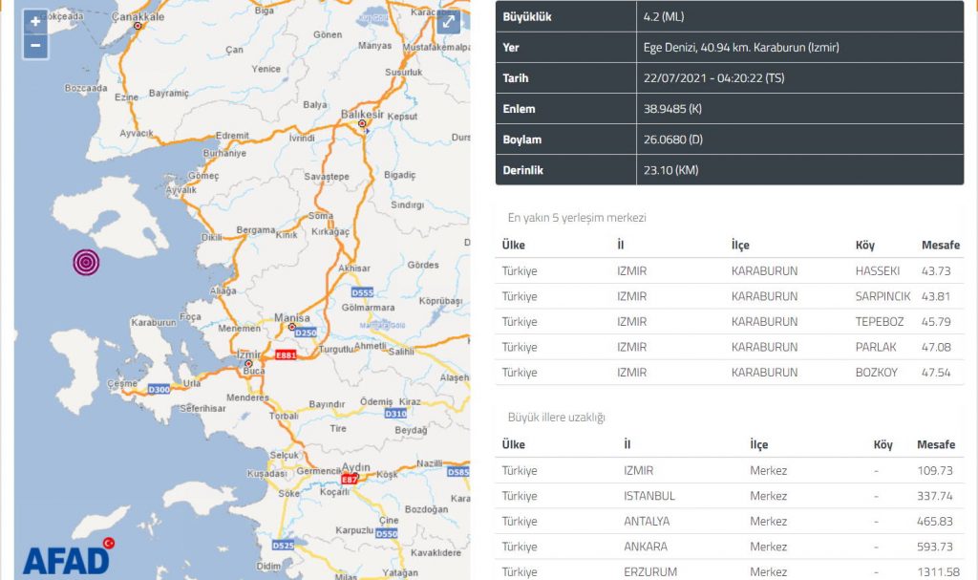This screenshot has height=580, width=978.
Task: Click the Büyüklük magnitude row
Action: coord(731,17)
